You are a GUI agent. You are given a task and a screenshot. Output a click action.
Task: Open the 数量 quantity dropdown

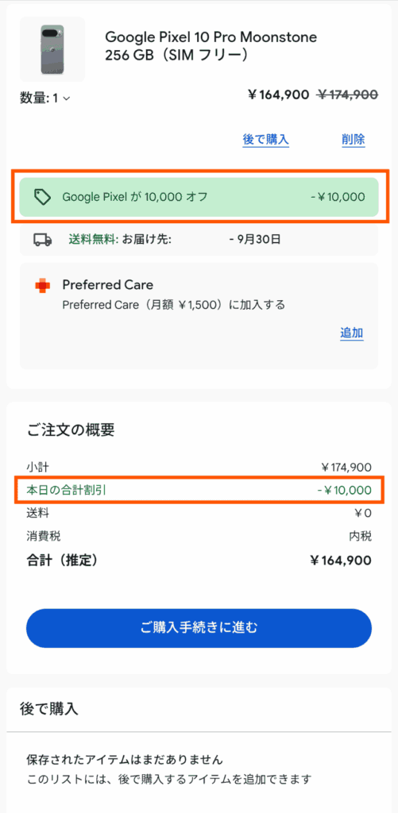(45, 98)
